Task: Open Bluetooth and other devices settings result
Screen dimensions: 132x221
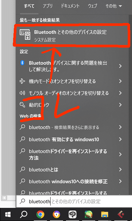Action: [72, 35]
